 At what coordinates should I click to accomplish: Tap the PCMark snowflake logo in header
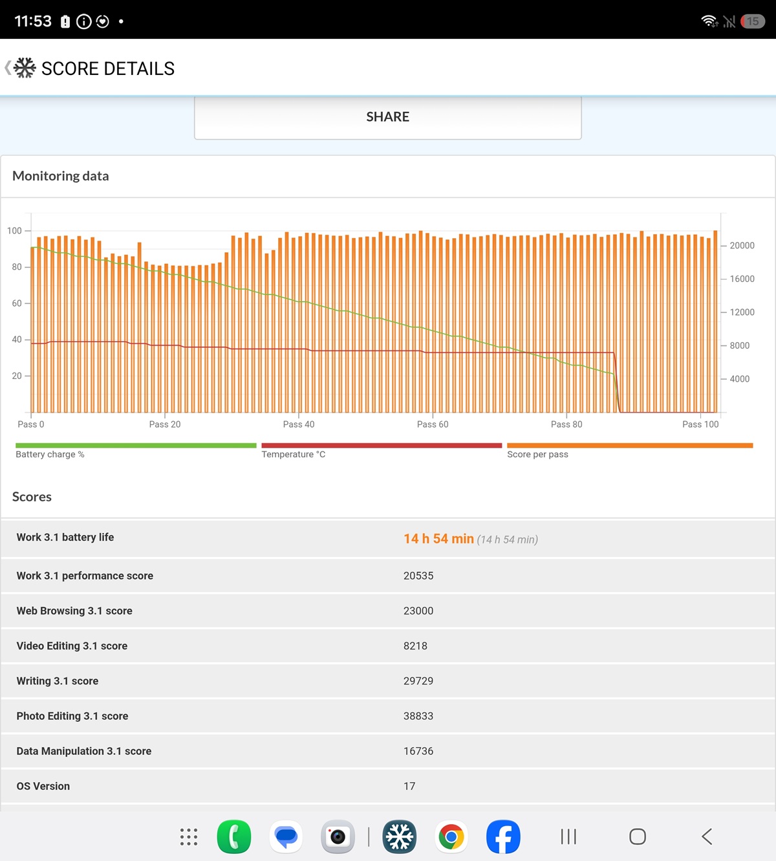25,68
